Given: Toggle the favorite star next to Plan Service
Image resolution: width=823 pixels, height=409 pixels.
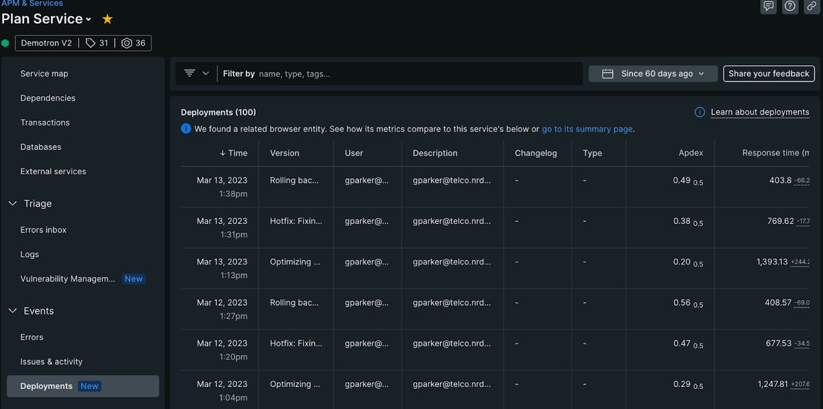Looking at the screenshot, I should click(107, 18).
